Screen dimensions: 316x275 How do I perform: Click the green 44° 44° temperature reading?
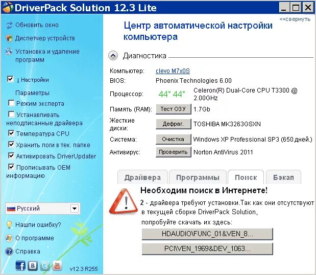pos(172,94)
